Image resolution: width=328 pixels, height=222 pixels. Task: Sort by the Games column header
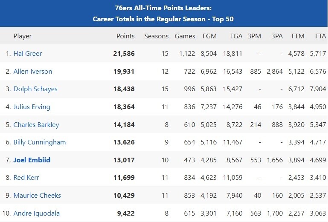click(185, 36)
